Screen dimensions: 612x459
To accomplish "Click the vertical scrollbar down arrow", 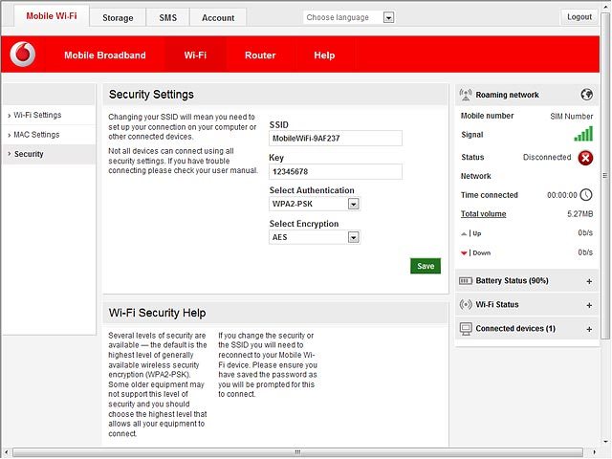I will tap(605, 442).
